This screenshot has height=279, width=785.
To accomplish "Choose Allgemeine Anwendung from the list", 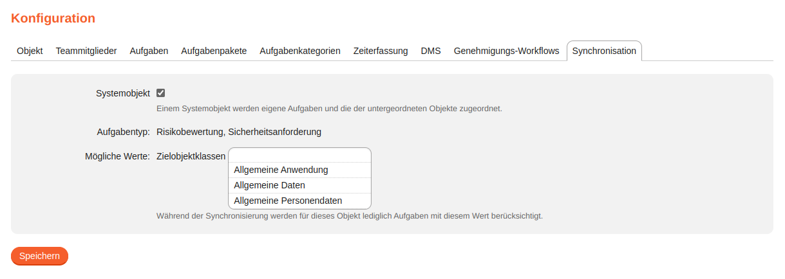I will [281, 170].
